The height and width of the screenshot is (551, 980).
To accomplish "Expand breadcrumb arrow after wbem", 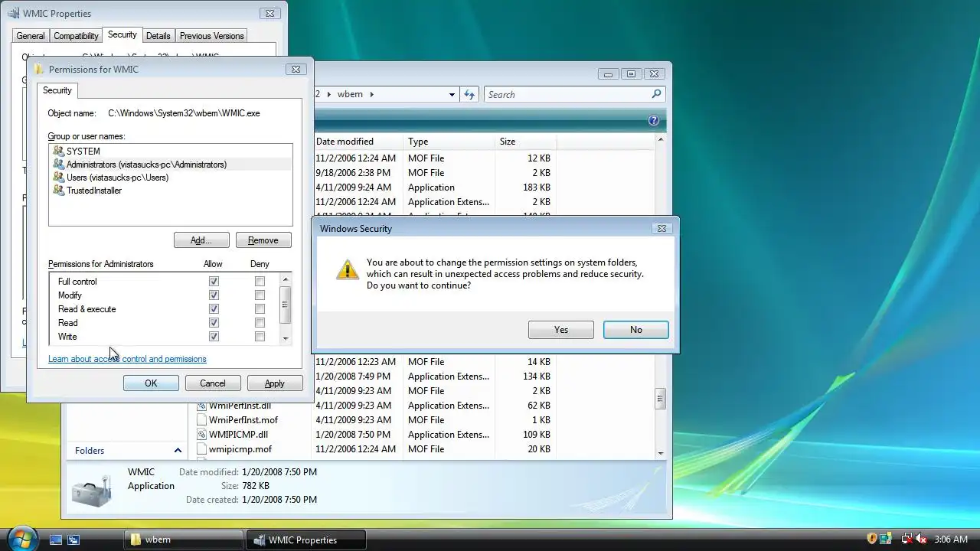I will pyautogui.click(x=371, y=94).
